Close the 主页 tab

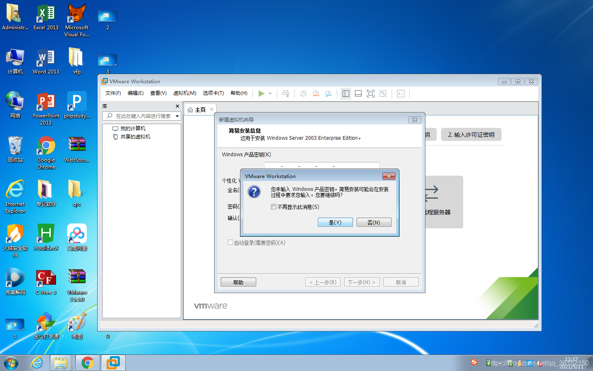click(x=212, y=109)
